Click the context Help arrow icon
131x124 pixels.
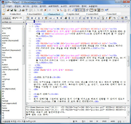[107, 10]
